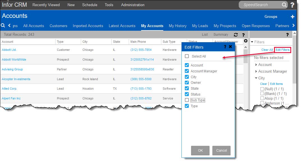
Task: Click OK in Edit Filters dialog
Action: point(200,151)
